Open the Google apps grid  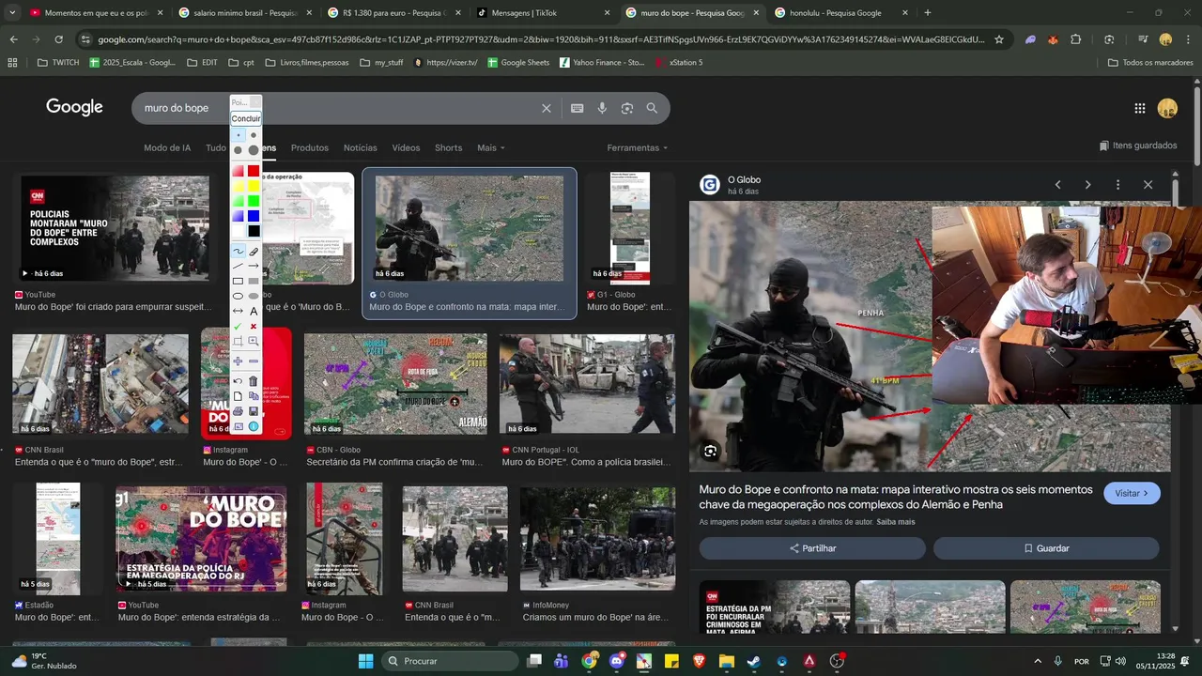pyautogui.click(x=1140, y=108)
